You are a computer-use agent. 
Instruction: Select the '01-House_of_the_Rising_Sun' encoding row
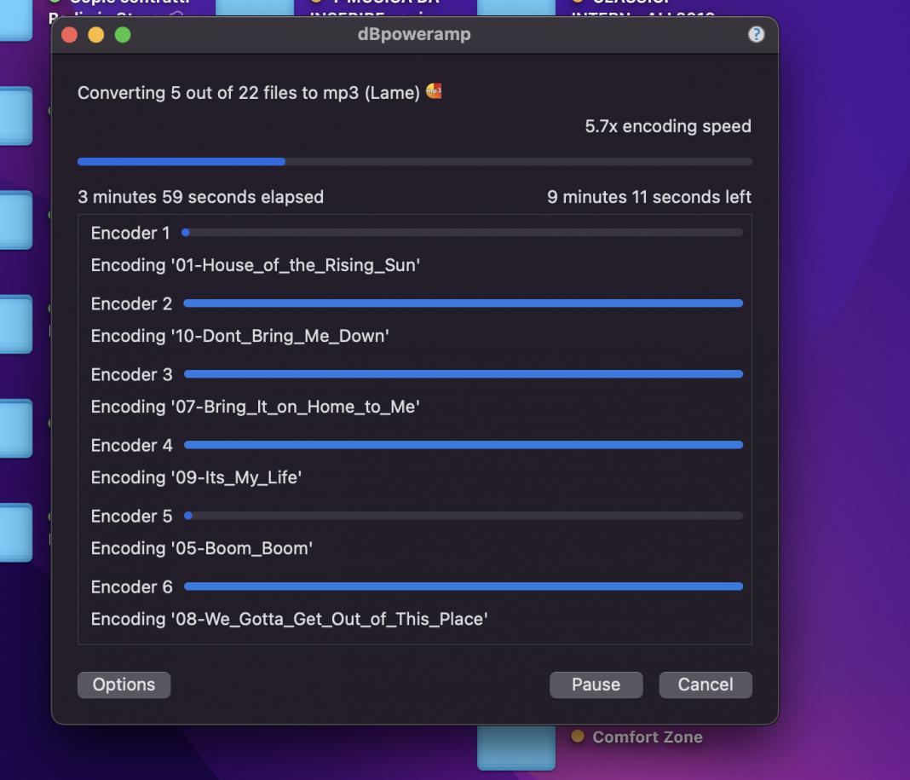pyautogui.click(x=255, y=265)
